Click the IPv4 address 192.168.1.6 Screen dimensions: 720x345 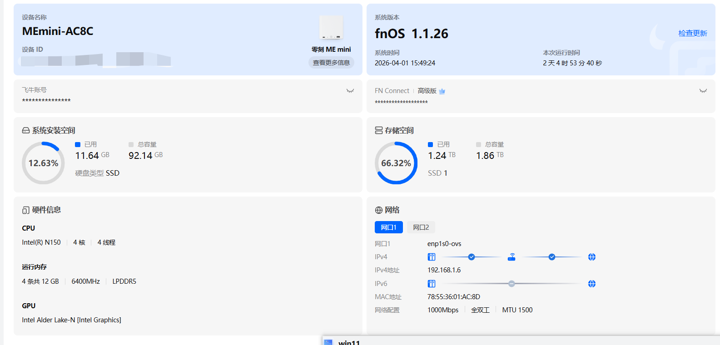coord(444,270)
